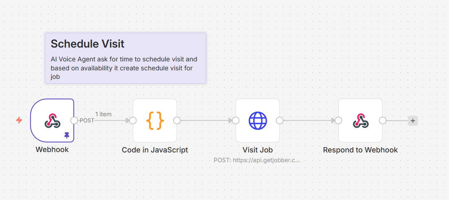449x200 pixels.
Task: Click the sticky note description text
Action: point(124,68)
